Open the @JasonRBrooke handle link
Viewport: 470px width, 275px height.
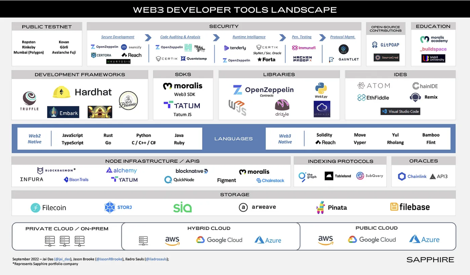109,259
